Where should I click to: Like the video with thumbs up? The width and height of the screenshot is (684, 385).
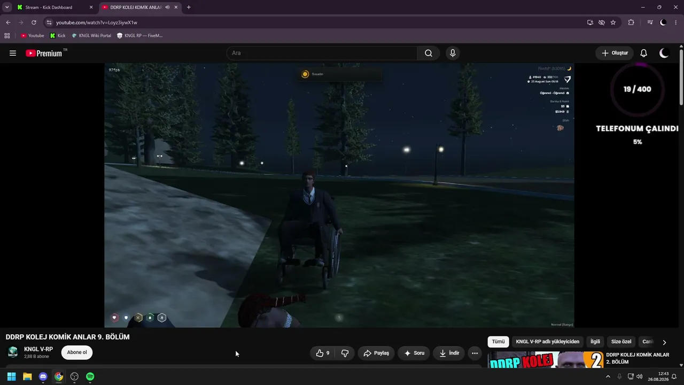(323, 353)
